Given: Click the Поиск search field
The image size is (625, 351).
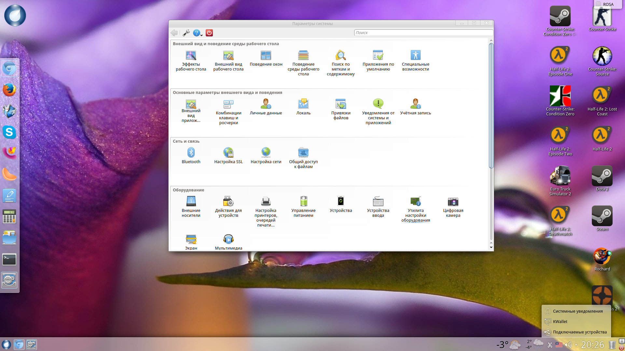Looking at the screenshot, I should 423,33.
